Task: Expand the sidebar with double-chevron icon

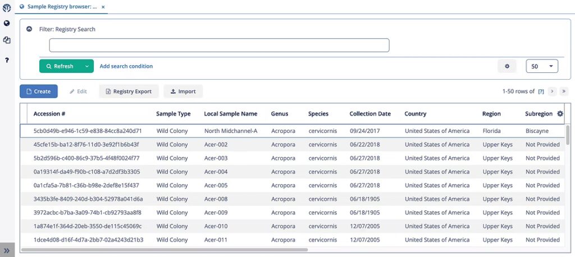Action: 7,250
